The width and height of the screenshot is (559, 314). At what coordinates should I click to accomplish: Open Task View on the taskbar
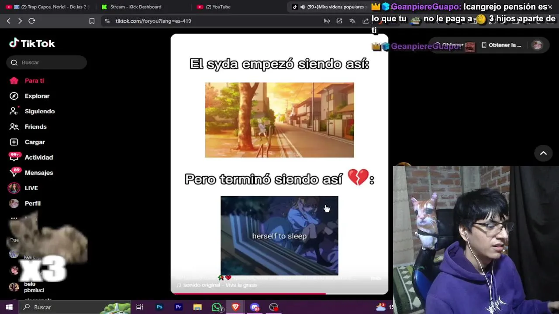(x=140, y=307)
